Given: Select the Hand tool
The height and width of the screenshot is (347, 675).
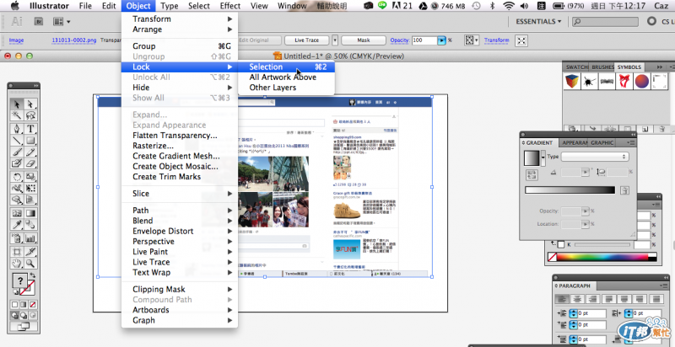Looking at the screenshot, I should [17, 263].
